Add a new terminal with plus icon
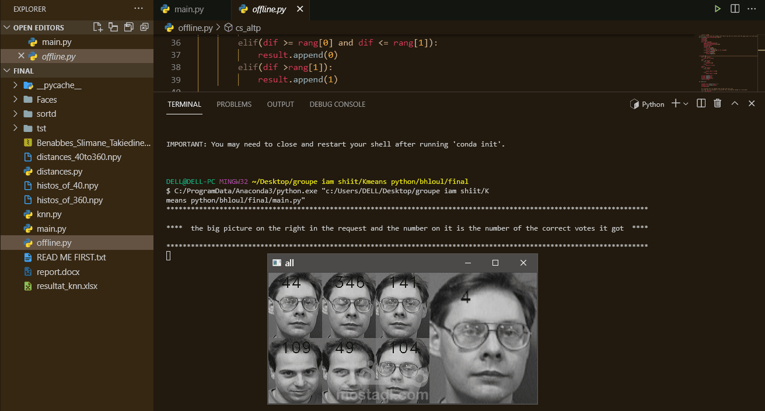The width and height of the screenshot is (765, 411). coord(676,103)
